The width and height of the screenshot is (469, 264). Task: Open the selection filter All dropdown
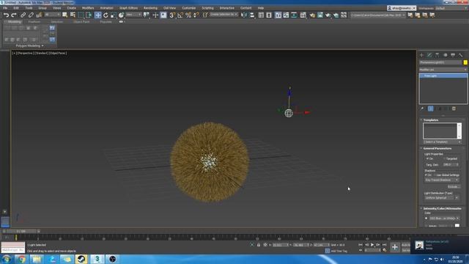[52, 15]
